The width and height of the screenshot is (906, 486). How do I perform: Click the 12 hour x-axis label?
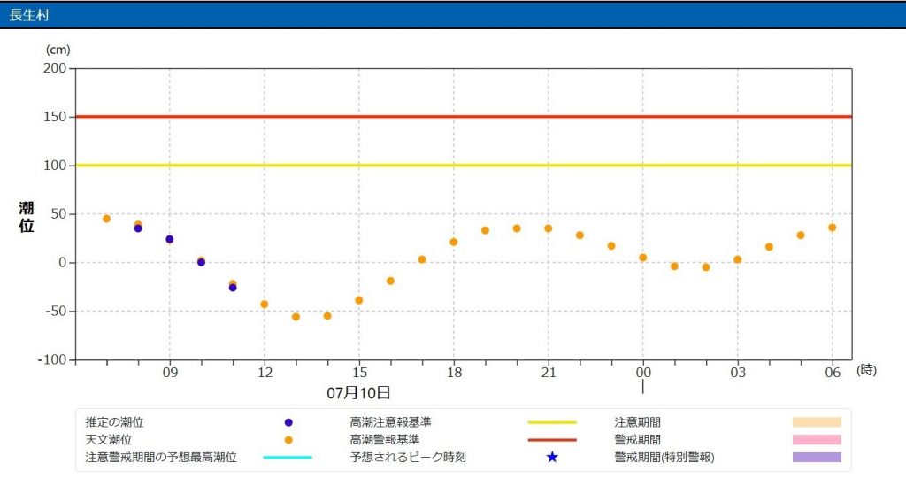point(265,373)
